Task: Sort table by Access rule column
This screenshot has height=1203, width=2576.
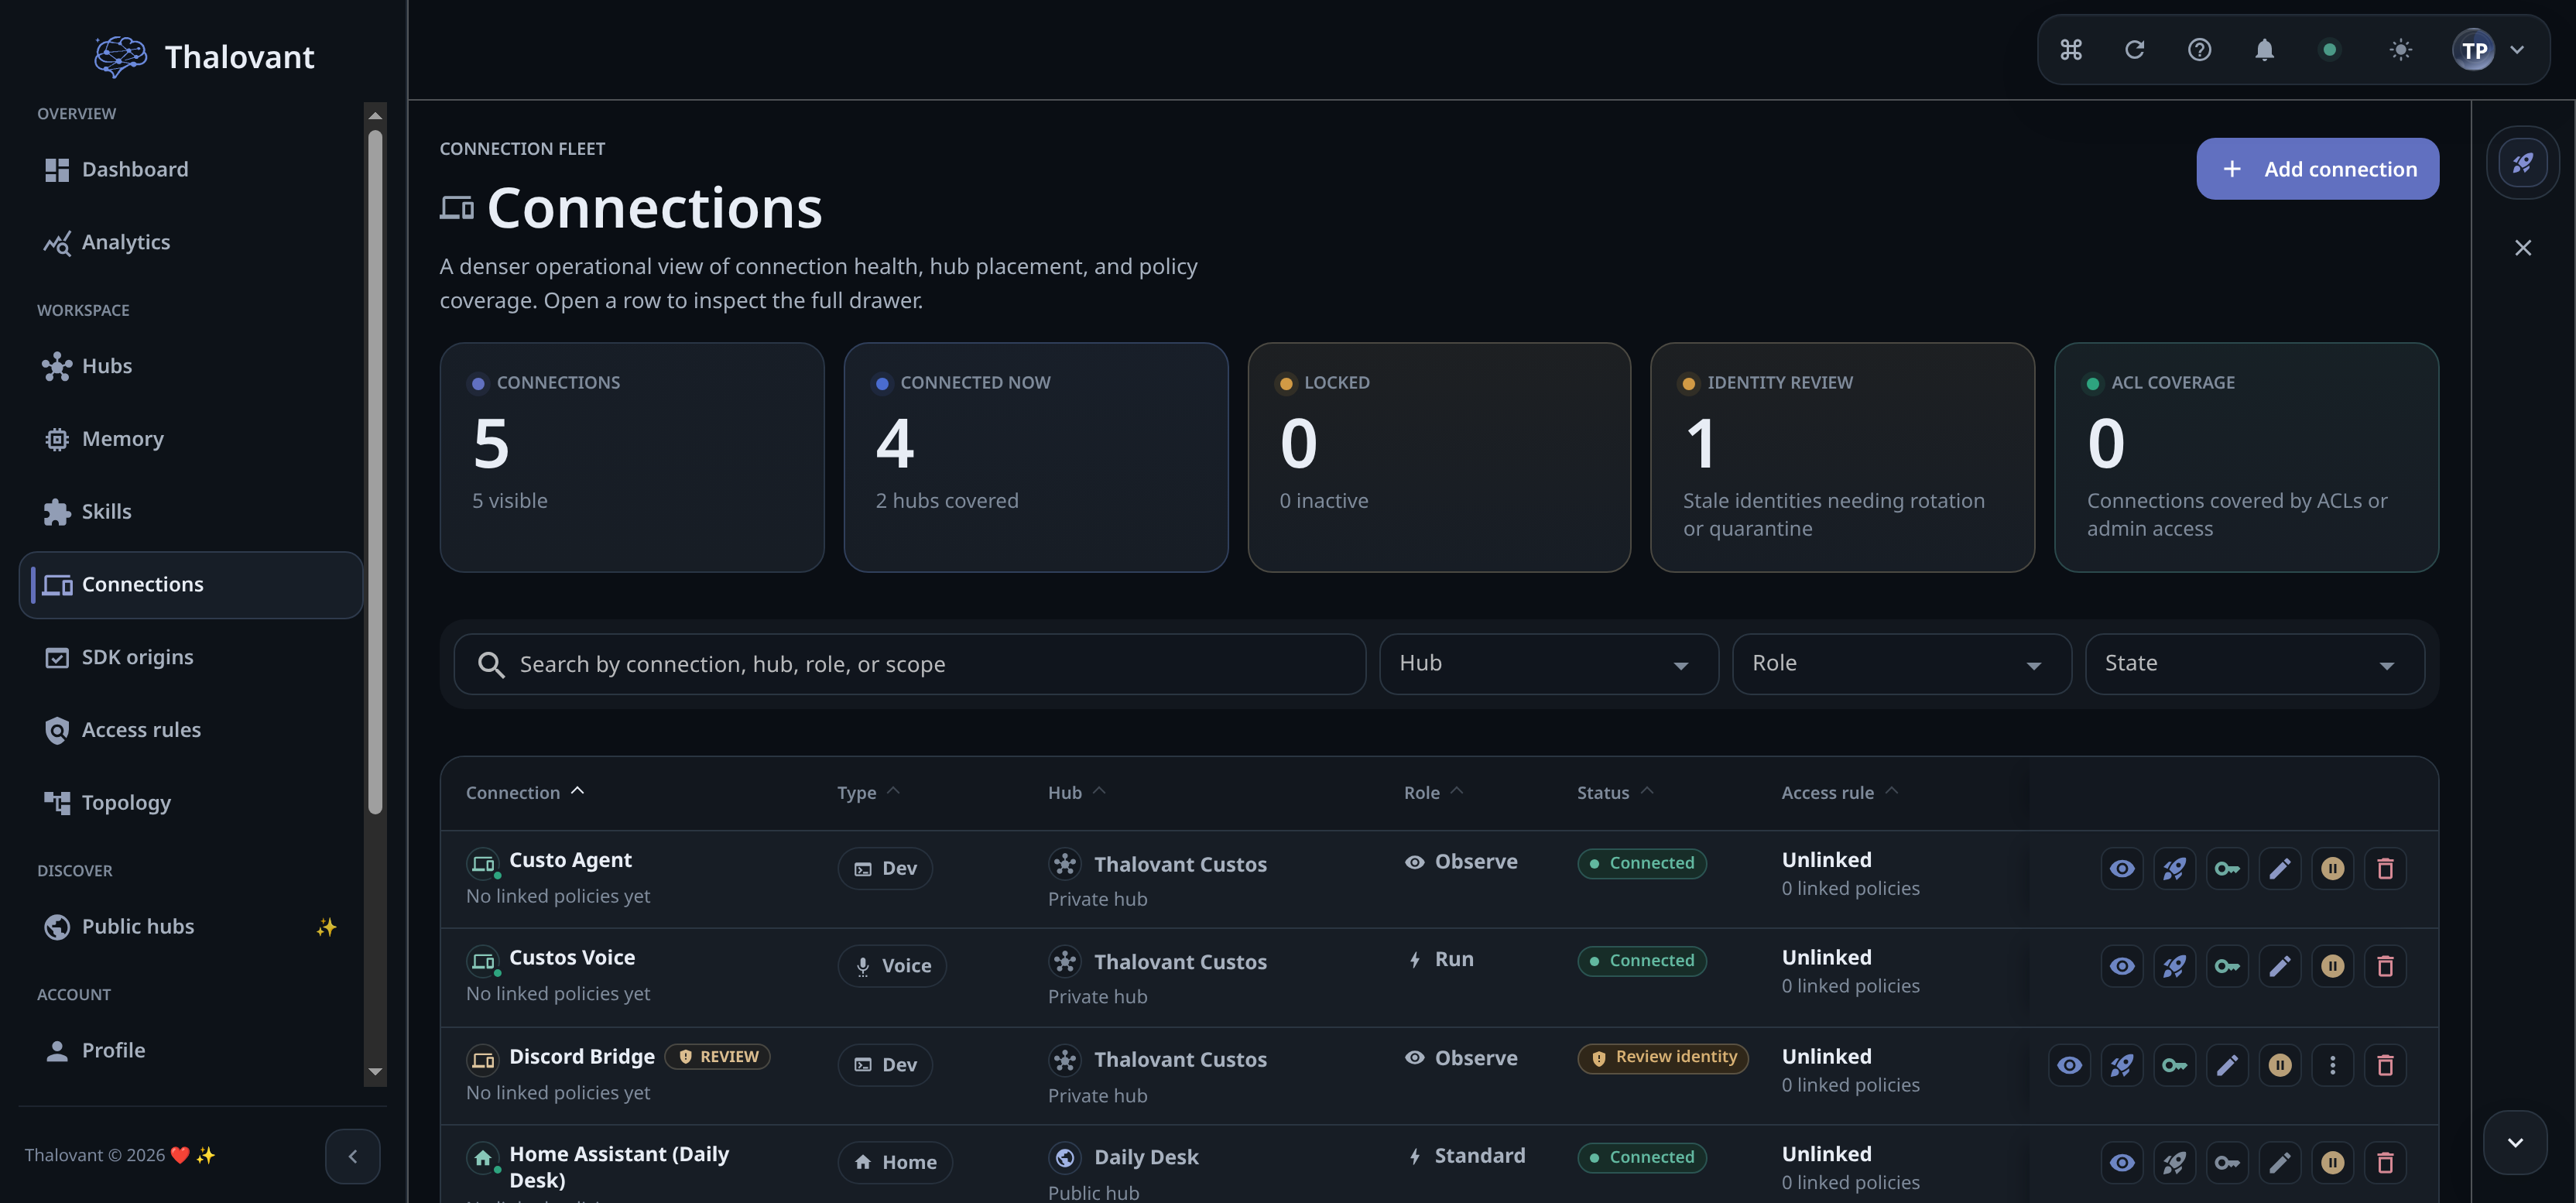Action: pos(1839,792)
